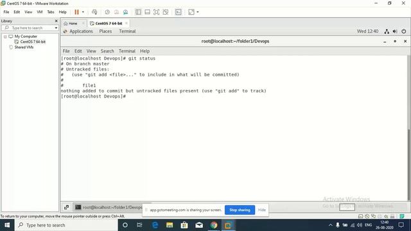Click the sound card status icon

pyautogui.click(x=386, y=216)
